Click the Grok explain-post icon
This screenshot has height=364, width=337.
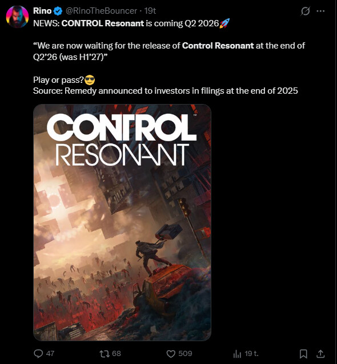pyautogui.click(x=305, y=11)
